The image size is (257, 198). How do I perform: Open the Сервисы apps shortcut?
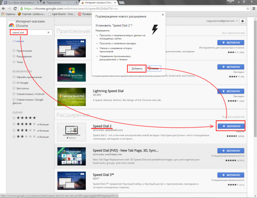point(8,14)
